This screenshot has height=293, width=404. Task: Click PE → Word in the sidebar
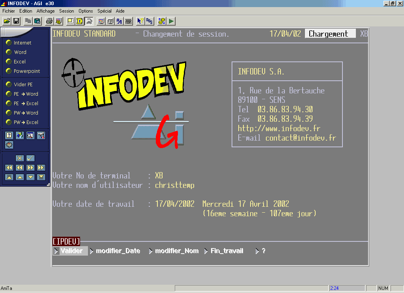(x=22, y=94)
